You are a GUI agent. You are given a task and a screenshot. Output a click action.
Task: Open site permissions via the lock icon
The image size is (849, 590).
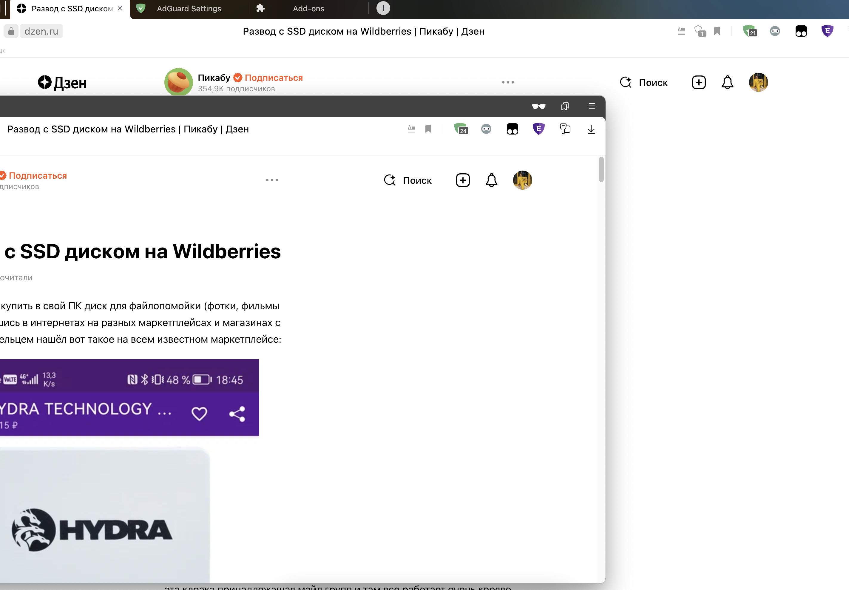[x=11, y=31]
